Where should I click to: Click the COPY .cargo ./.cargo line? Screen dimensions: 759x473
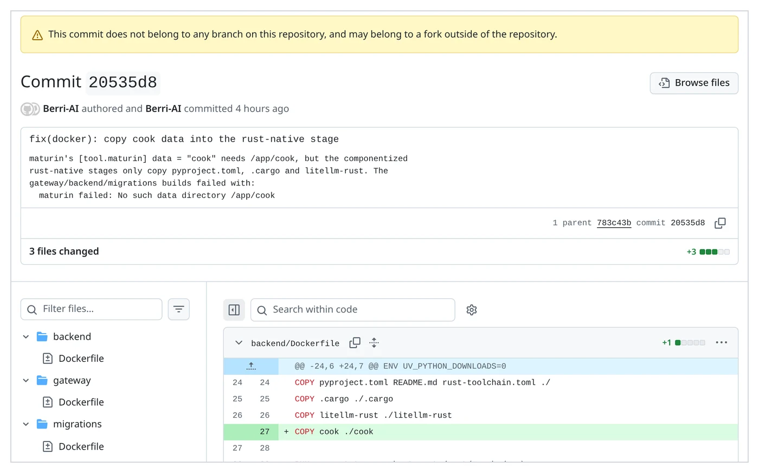tap(344, 399)
